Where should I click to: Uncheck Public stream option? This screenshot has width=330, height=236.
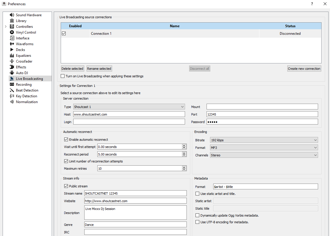[x=66, y=186]
